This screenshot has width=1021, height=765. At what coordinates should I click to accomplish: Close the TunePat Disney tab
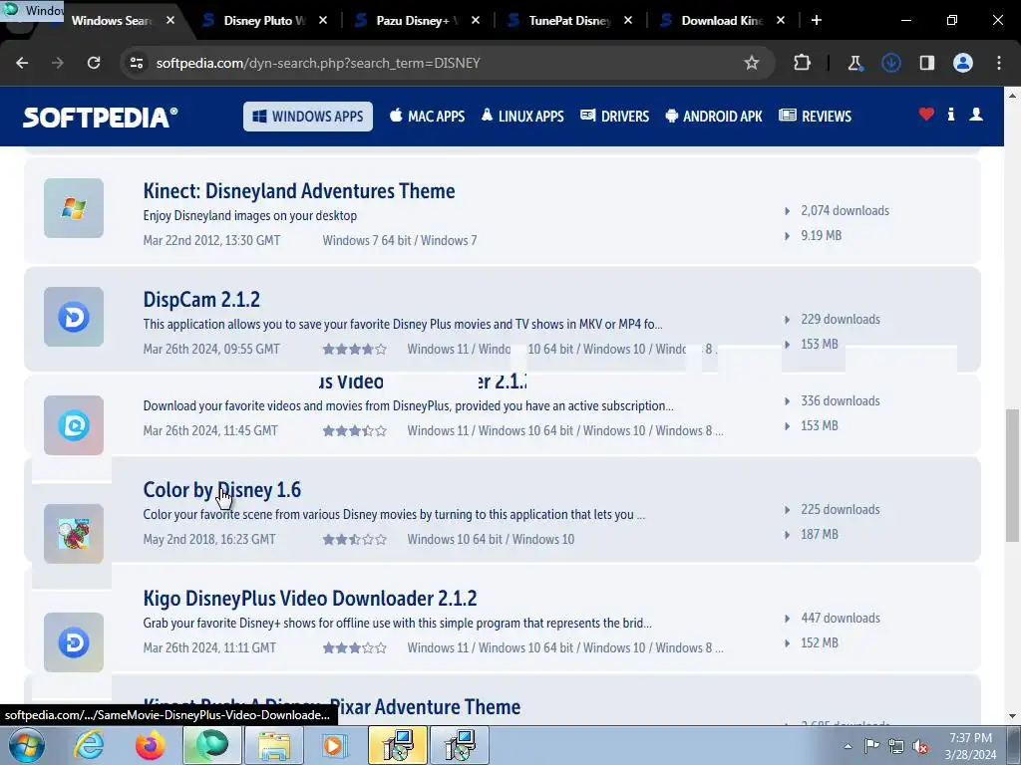pyautogui.click(x=628, y=20)
